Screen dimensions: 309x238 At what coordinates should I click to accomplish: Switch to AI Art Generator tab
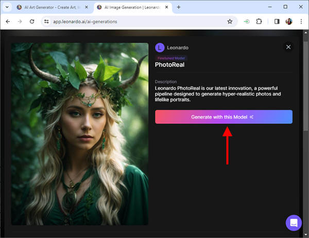point(52,7)
